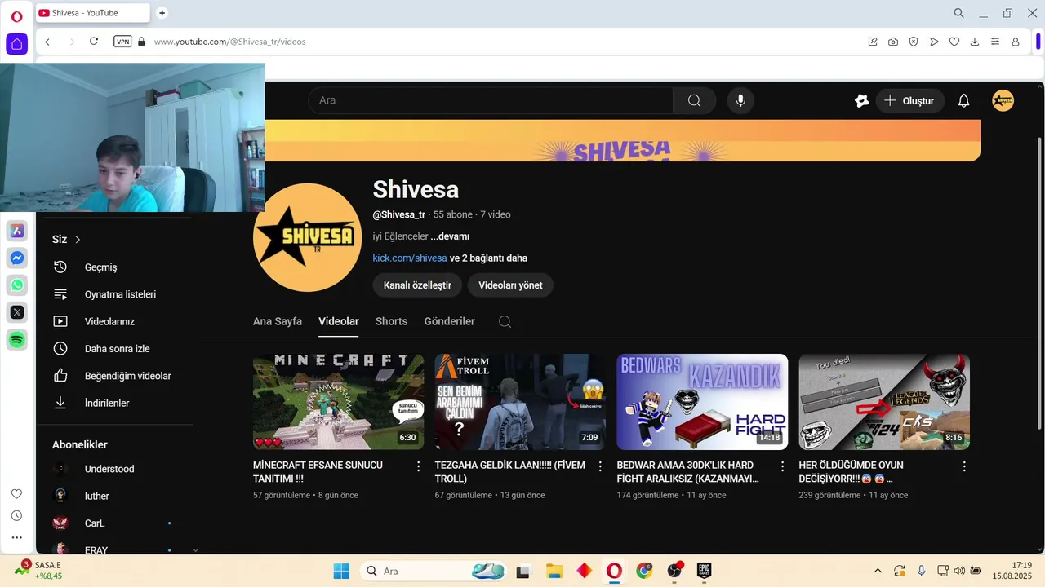1045x587 pixels.
Task: Show hidden system tray icons chevron
Action: 878,571
